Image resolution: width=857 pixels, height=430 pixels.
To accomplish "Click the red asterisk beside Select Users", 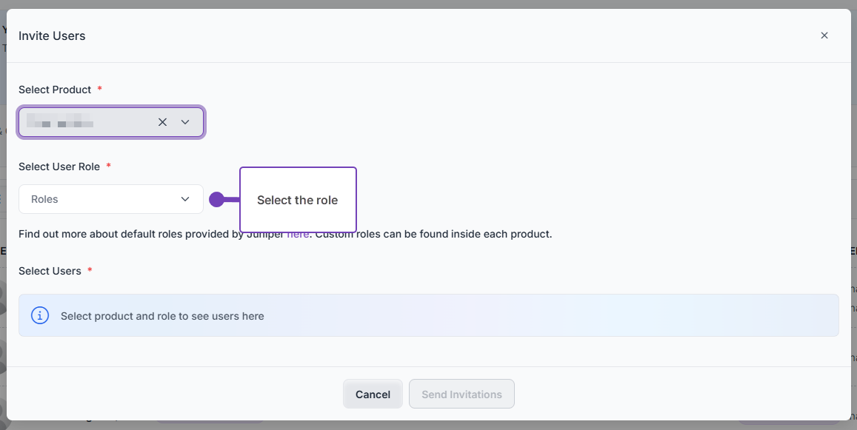I will [x=90, y=270].
